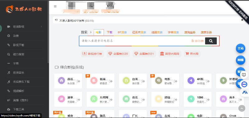Screen dimensions: 249x118
Task: Click the floating blue AI icon
Action: (x=245, y=93)
